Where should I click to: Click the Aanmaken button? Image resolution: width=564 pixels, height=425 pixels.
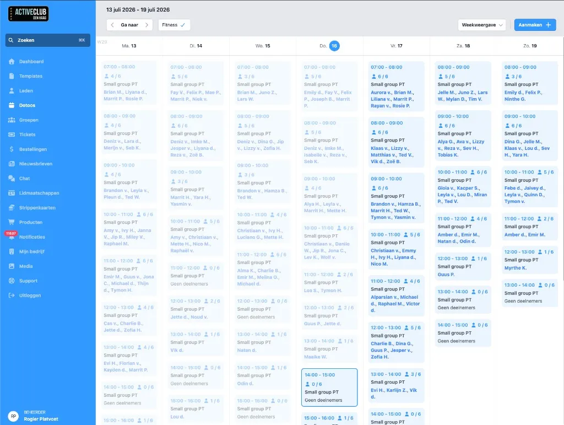[x=535, y=25]
